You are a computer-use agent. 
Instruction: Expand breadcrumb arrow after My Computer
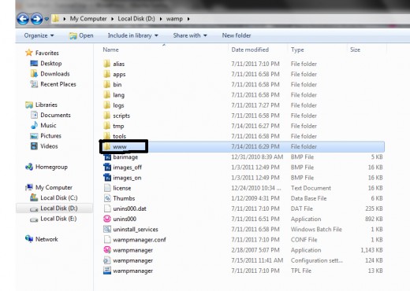click(x=112, y=19)
